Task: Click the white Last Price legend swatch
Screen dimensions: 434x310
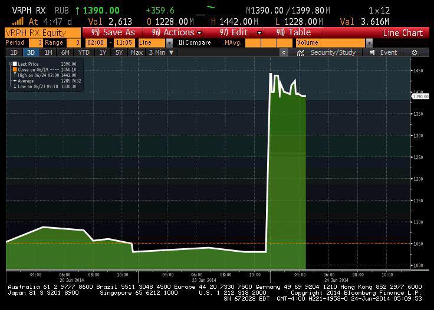Action: 15,64
